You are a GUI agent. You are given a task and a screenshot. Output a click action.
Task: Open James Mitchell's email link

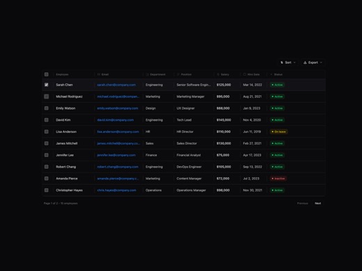pos(118,143)
